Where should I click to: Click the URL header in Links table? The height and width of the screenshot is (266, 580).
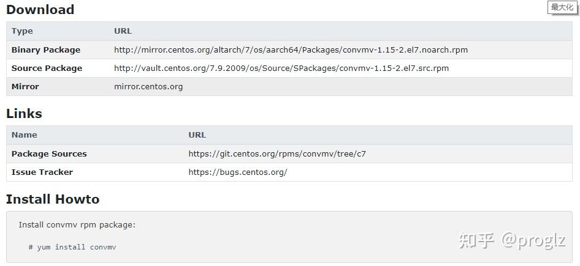point(197,135)
